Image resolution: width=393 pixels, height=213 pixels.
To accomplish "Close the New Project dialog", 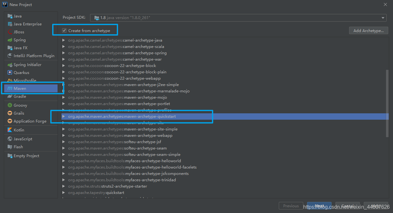I will pos(385,4).
